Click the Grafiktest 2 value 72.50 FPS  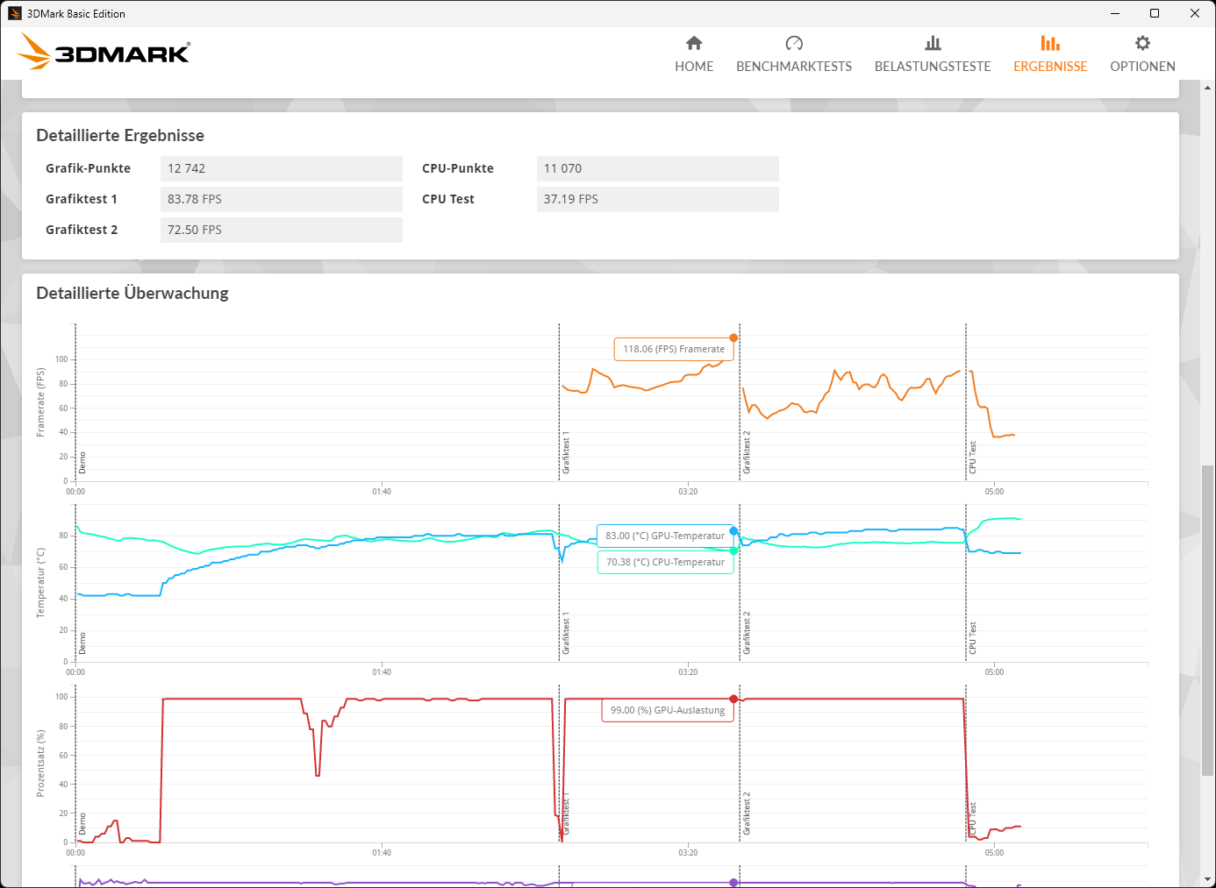[x=281, y=230]
